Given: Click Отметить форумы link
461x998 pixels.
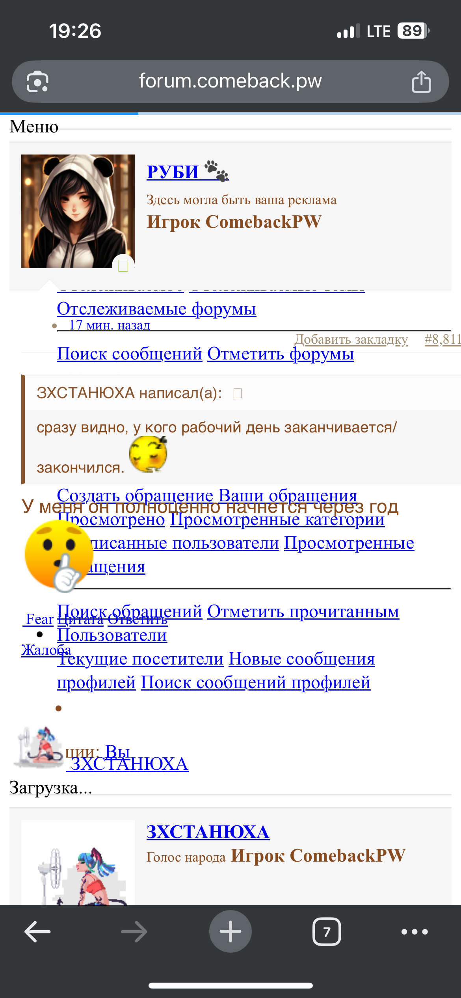Looking at the screenshot, I should coord(281,354).
